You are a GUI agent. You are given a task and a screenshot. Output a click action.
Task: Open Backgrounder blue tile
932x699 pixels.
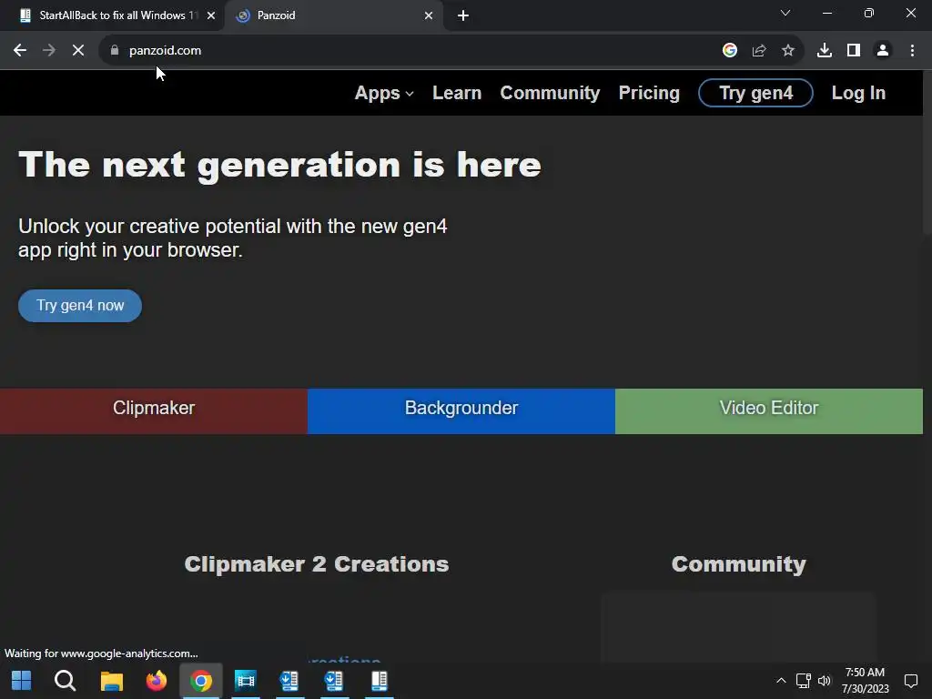point(461,410)
